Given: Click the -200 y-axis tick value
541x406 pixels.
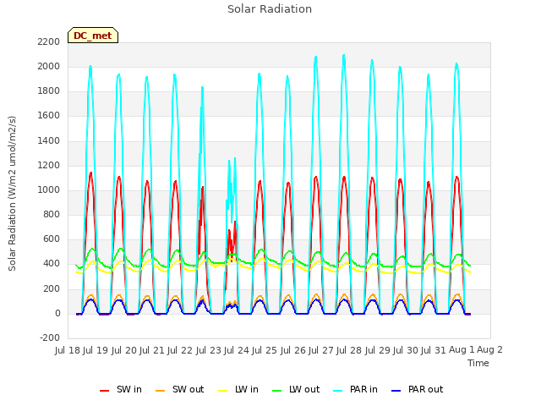Looking at the screenshot, I should point(50,338).
